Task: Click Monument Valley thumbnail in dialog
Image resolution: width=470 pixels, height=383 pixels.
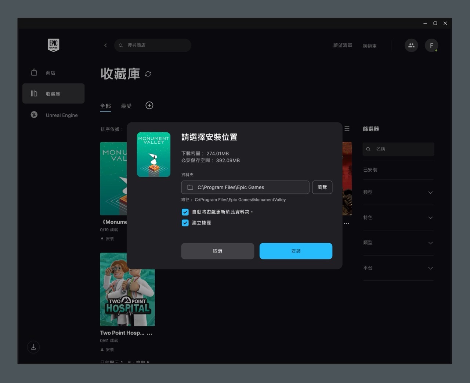Action: tap(153, 154)
